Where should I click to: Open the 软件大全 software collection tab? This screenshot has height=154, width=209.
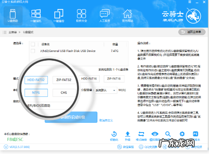click(x=82, y=16)
